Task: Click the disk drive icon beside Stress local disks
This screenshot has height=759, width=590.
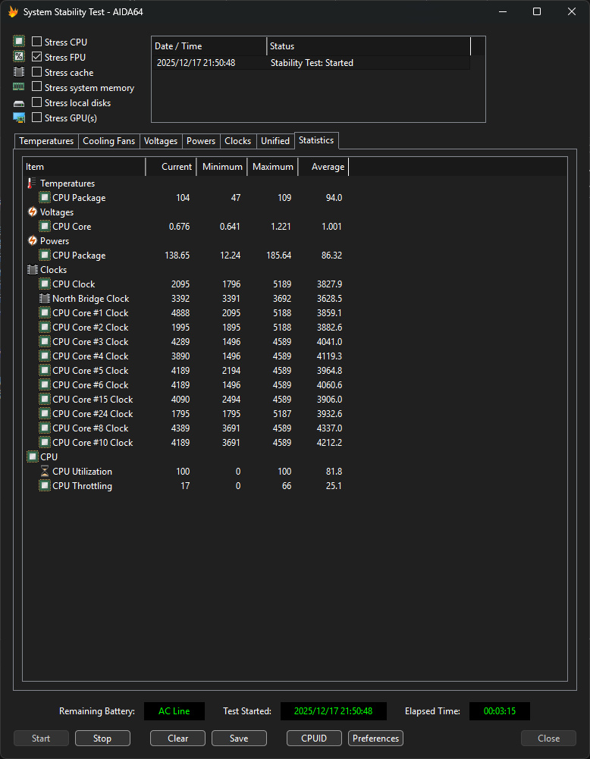Action: coord(19,103)
